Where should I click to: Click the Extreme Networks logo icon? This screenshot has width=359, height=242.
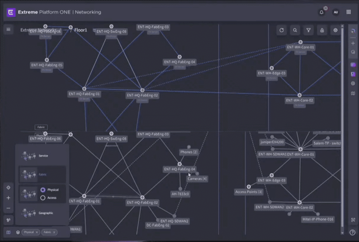pyautogui.click(x=11, y=12)
